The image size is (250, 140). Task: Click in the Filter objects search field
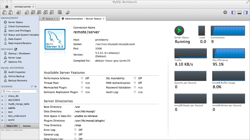coord(20,91)
